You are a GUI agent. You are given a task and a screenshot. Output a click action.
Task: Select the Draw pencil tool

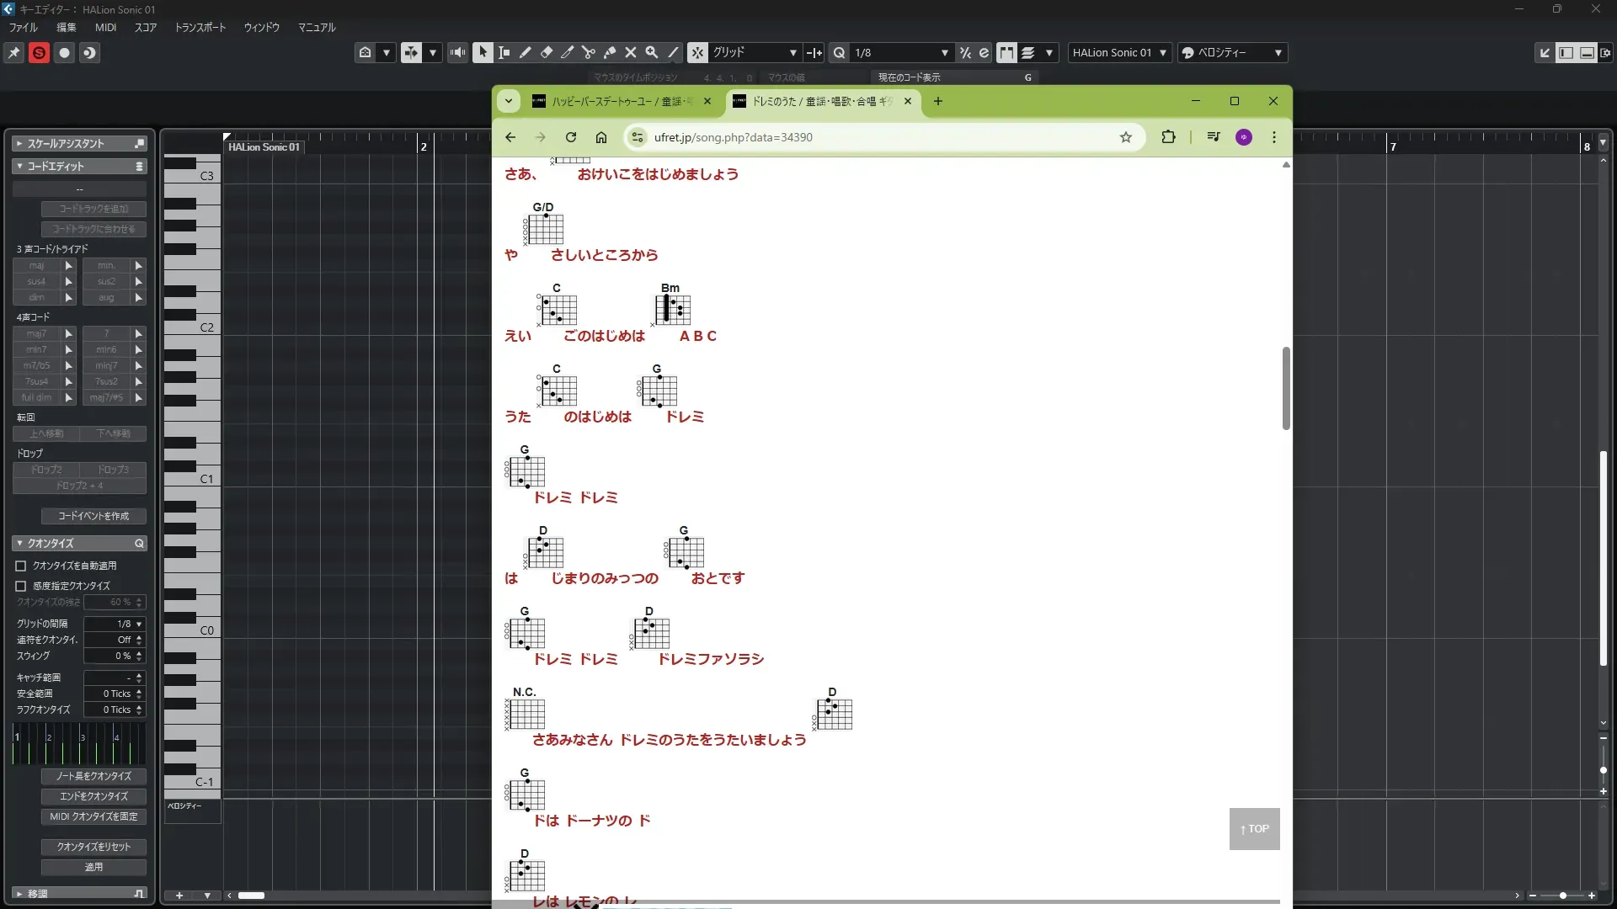pos(526,52)
